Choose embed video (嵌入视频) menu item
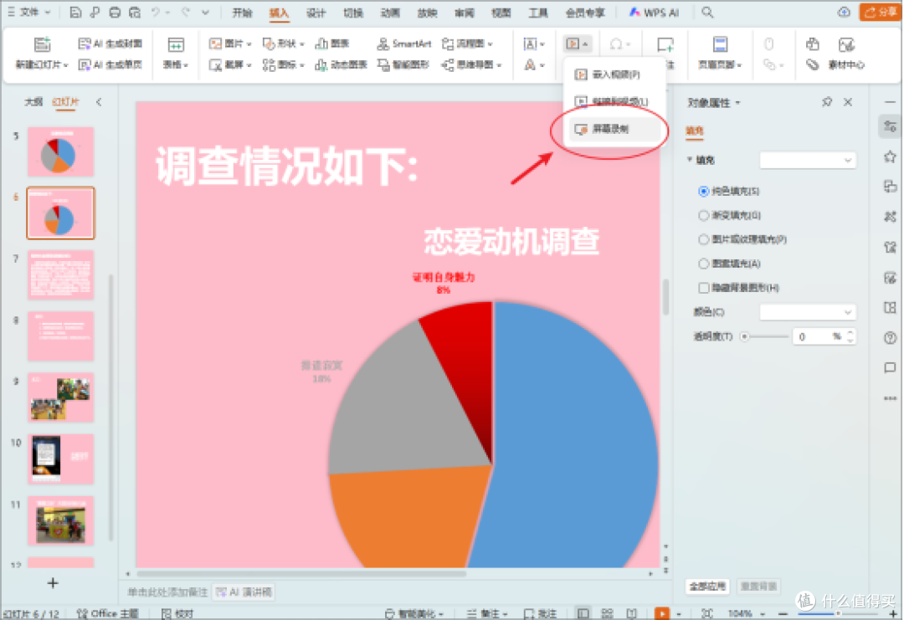Viewport: 904px width, 620px height. [x=614, y=74]
